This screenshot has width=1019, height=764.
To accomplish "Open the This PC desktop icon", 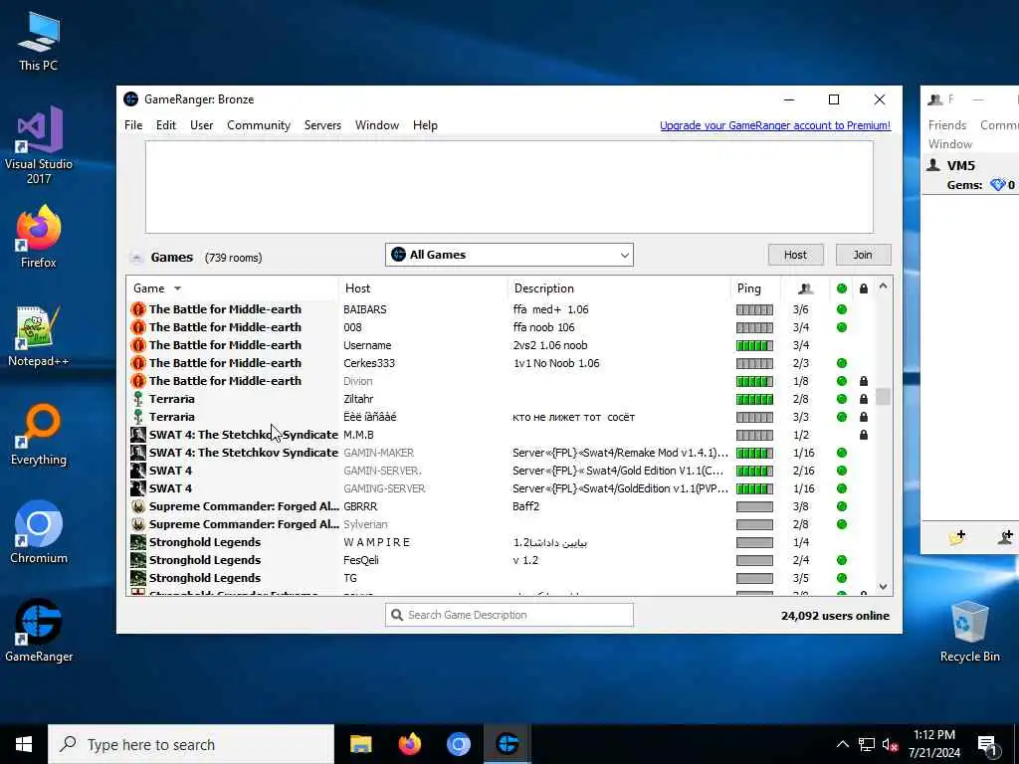I will 39,40.
